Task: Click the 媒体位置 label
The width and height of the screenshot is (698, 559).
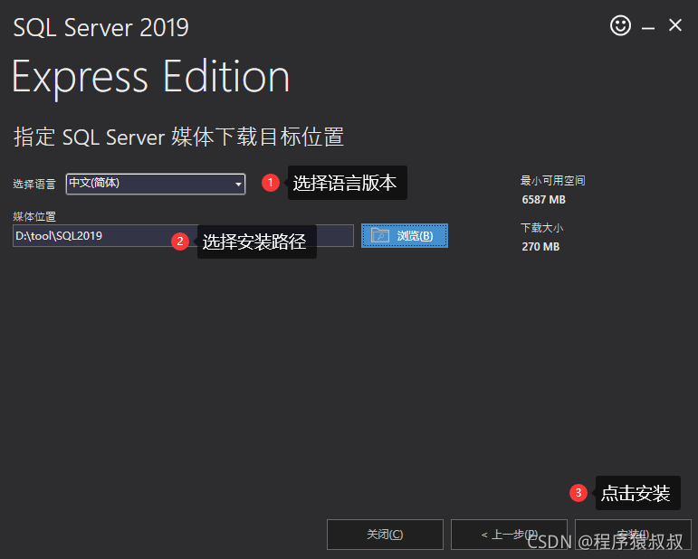Action: click(x=34, y=216)
